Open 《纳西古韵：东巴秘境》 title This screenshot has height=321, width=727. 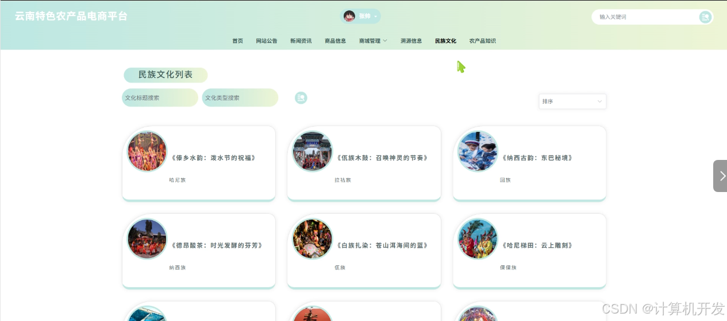pos(537,158)
